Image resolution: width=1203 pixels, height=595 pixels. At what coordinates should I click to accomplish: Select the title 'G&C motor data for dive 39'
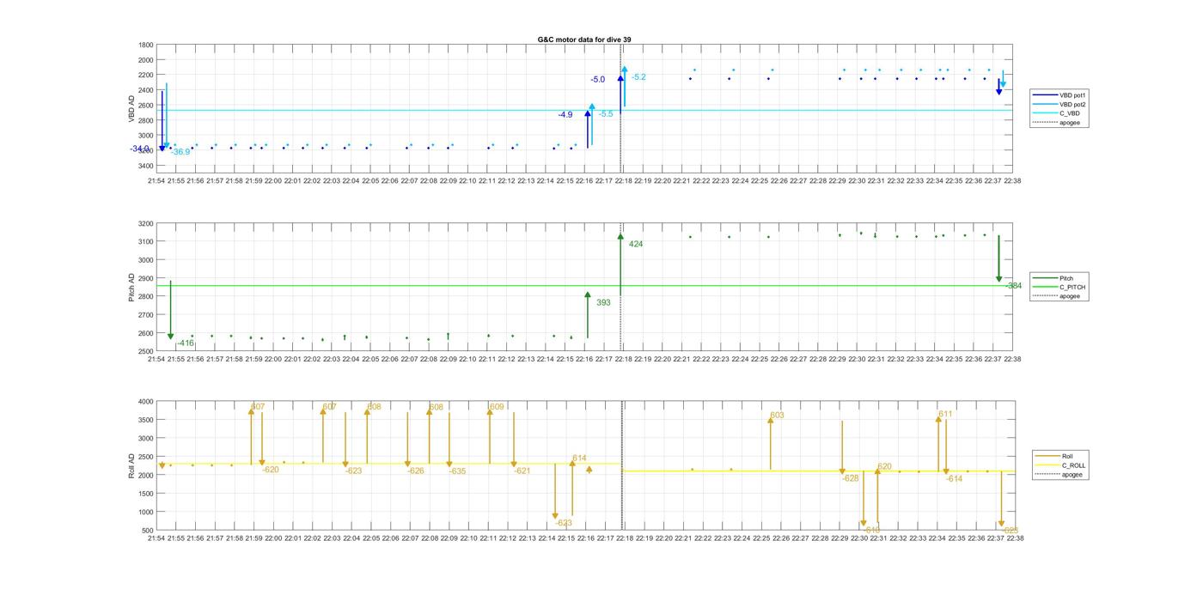point(584,39)
